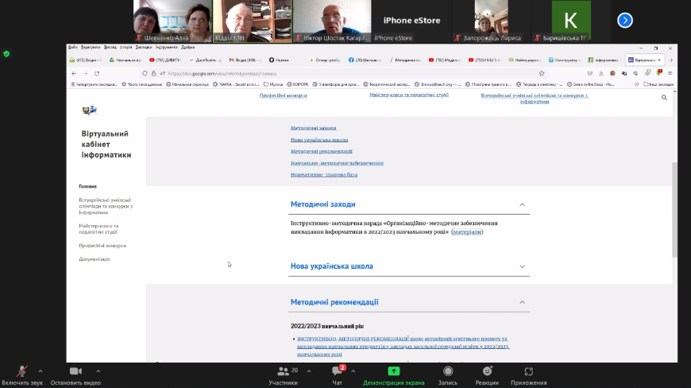Follow Нормативно-правова база link
This screenshot has height=388, width=691.
click(324, 175)
